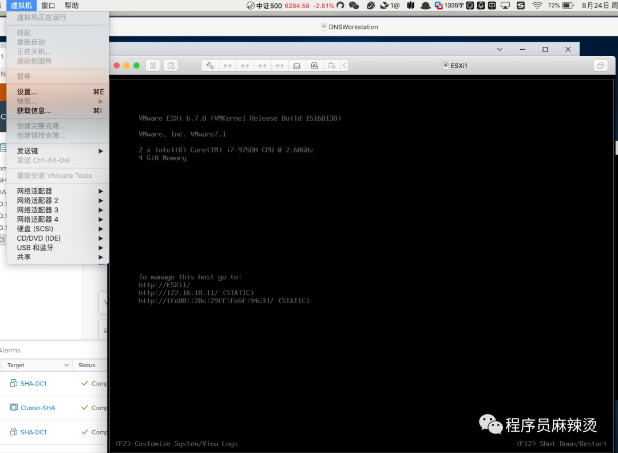Maximize the background window with the square button
Image resolution: width=618 pixels, height=453 pixels.
[x=545, y=49]
